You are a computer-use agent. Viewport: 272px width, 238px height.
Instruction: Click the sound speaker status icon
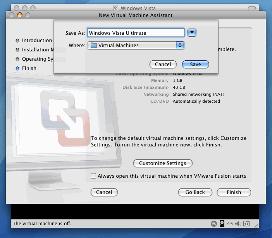point(238,224)
